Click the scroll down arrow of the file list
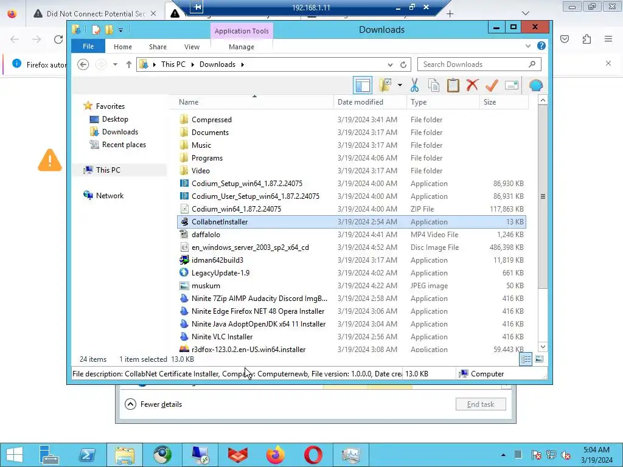Image resolution: width=623 pixels, height=467 pixels. click(x=543, y=347)
